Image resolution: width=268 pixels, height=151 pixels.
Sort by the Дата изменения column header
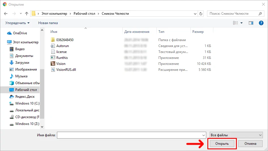coord(137,32)
